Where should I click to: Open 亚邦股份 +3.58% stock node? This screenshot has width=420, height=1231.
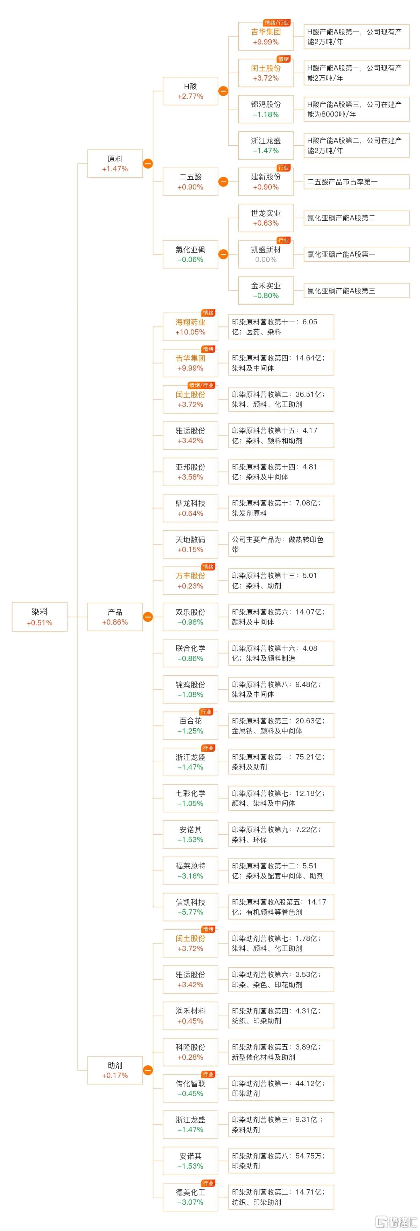[x=190, y=472]
